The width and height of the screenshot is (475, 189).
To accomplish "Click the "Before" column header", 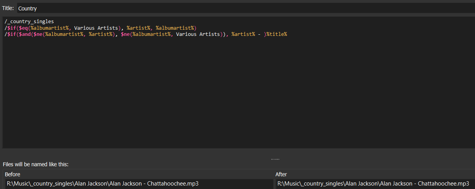I will pos(13,174).
